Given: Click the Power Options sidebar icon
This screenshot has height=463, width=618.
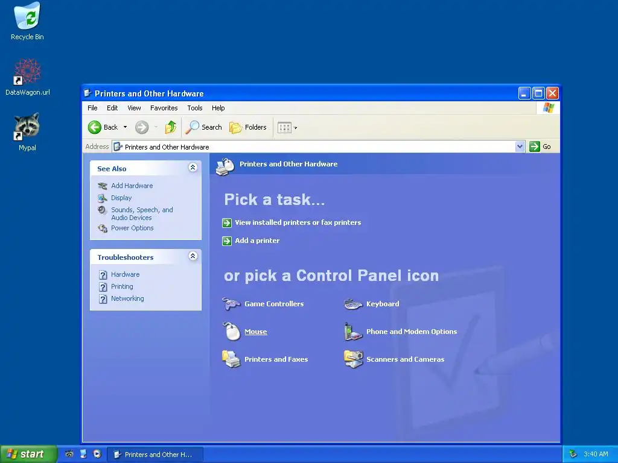Looking at the screenshot, I should (103, 228).
